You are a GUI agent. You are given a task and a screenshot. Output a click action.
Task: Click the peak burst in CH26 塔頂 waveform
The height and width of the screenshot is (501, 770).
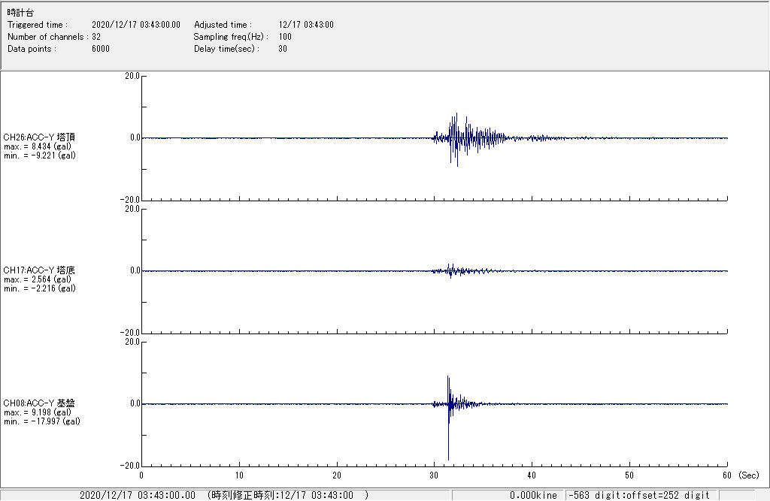click(456, 135)
